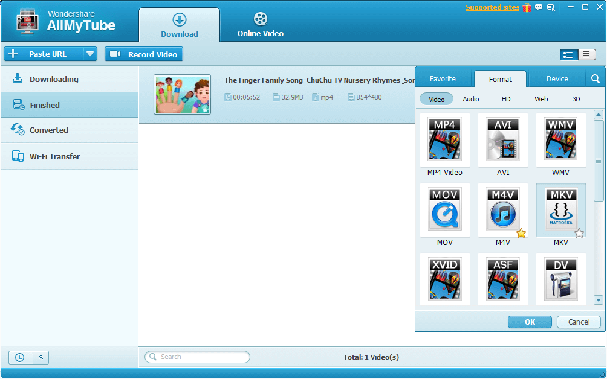Open the format search magnifier icon
Viewport: 607px width, 379px height.
coord(596,79)
